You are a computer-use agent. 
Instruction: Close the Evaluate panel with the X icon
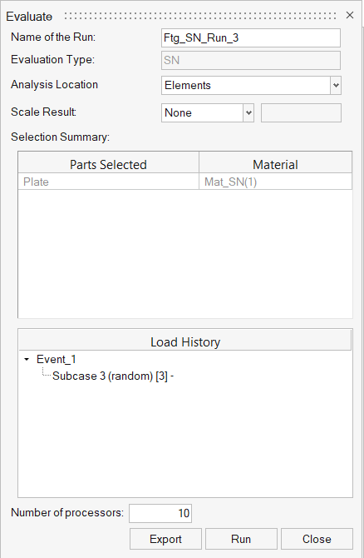pos(350,15)
